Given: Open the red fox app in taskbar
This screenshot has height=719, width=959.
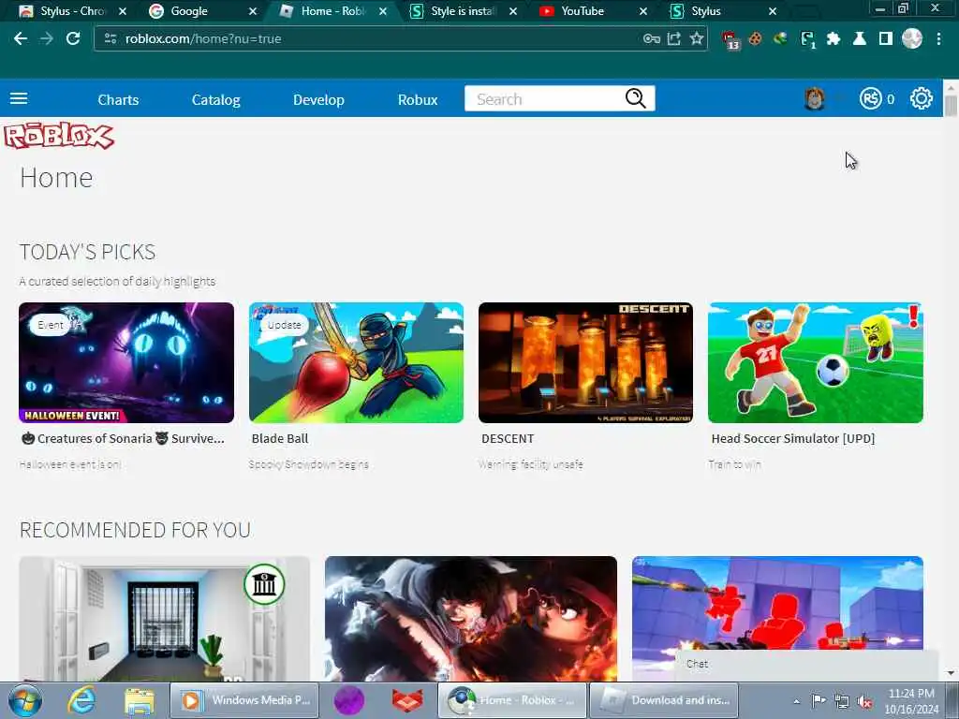Looking at the screenshot, I should (x=407, y=700).
